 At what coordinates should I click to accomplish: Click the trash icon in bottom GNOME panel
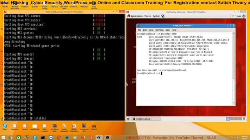tap(244, 119)
